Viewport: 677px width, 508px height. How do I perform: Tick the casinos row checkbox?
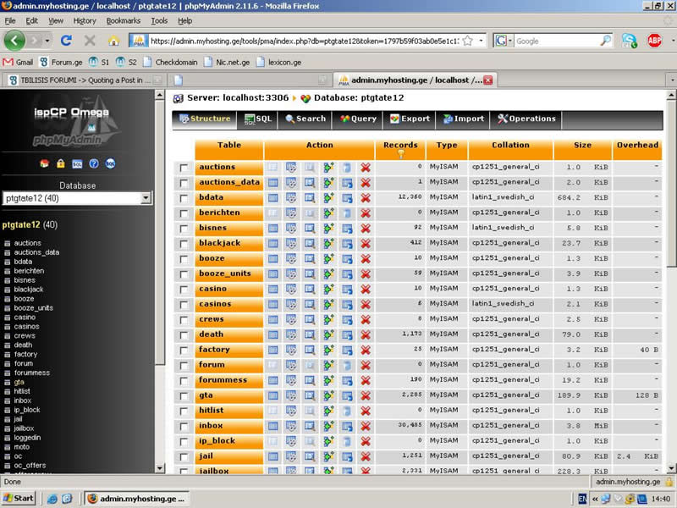pyautogui.click(x=184, y=305)
